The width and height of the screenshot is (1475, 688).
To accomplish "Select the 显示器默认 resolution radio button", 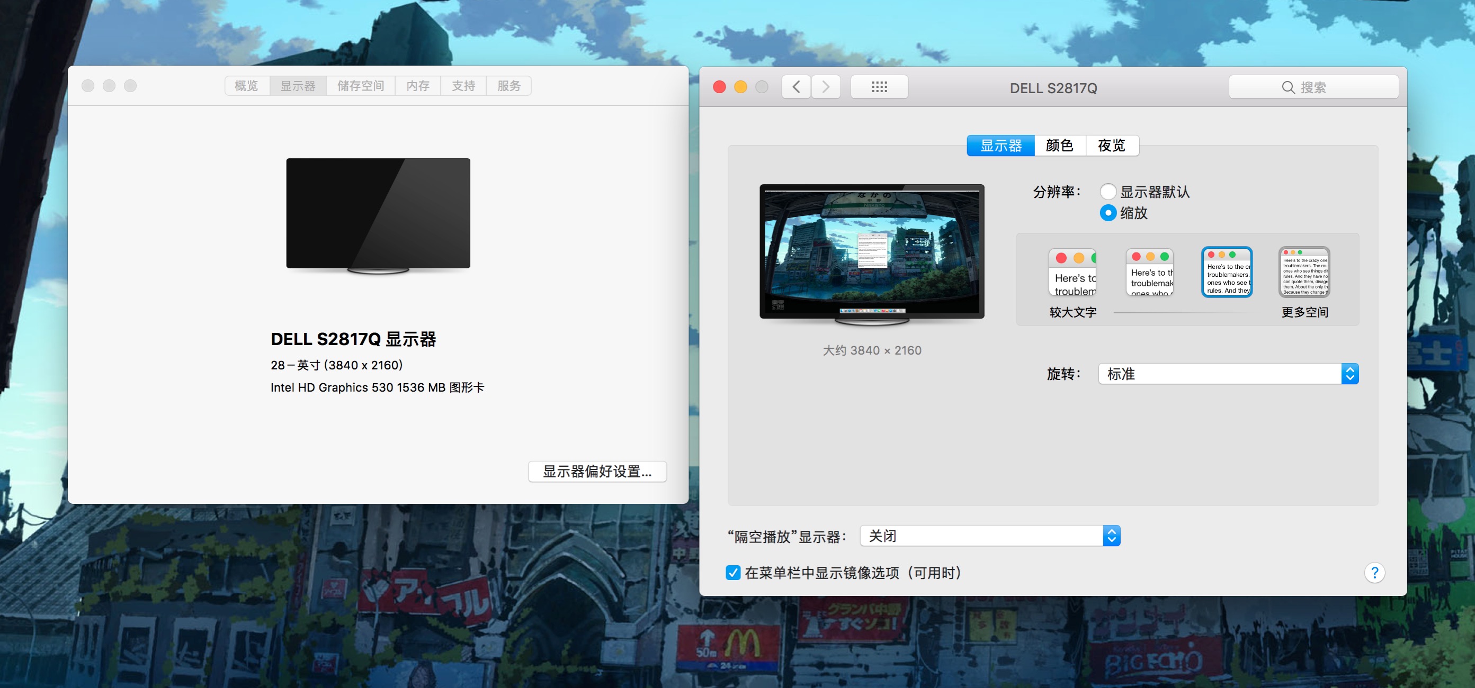I will click(1108, 192).
